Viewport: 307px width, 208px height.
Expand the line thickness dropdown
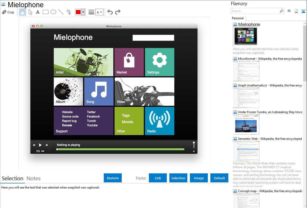99,12
